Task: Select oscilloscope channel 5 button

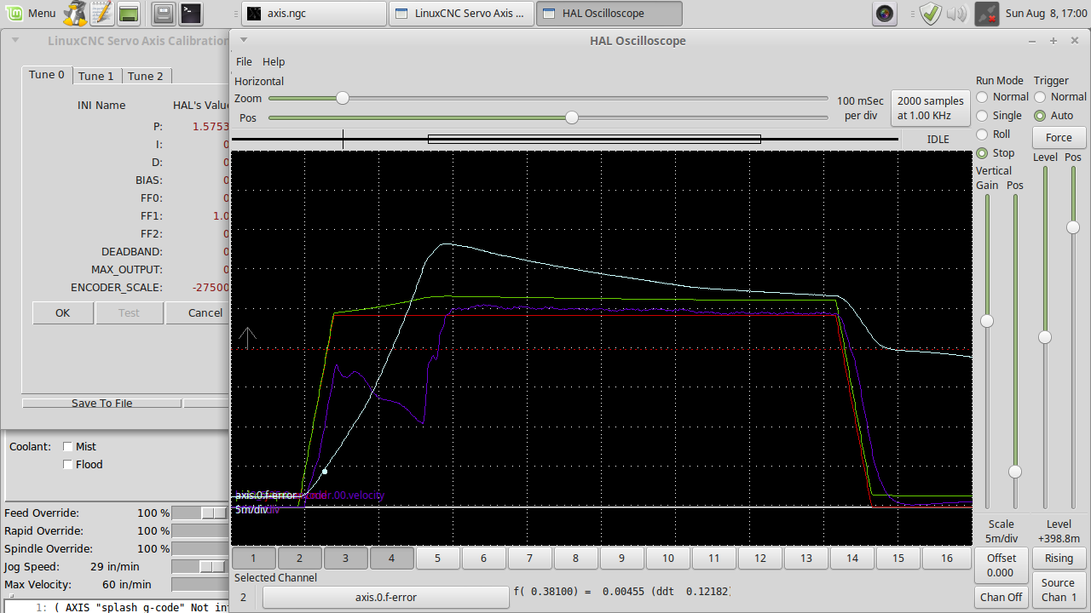Action: click(437, 559)
